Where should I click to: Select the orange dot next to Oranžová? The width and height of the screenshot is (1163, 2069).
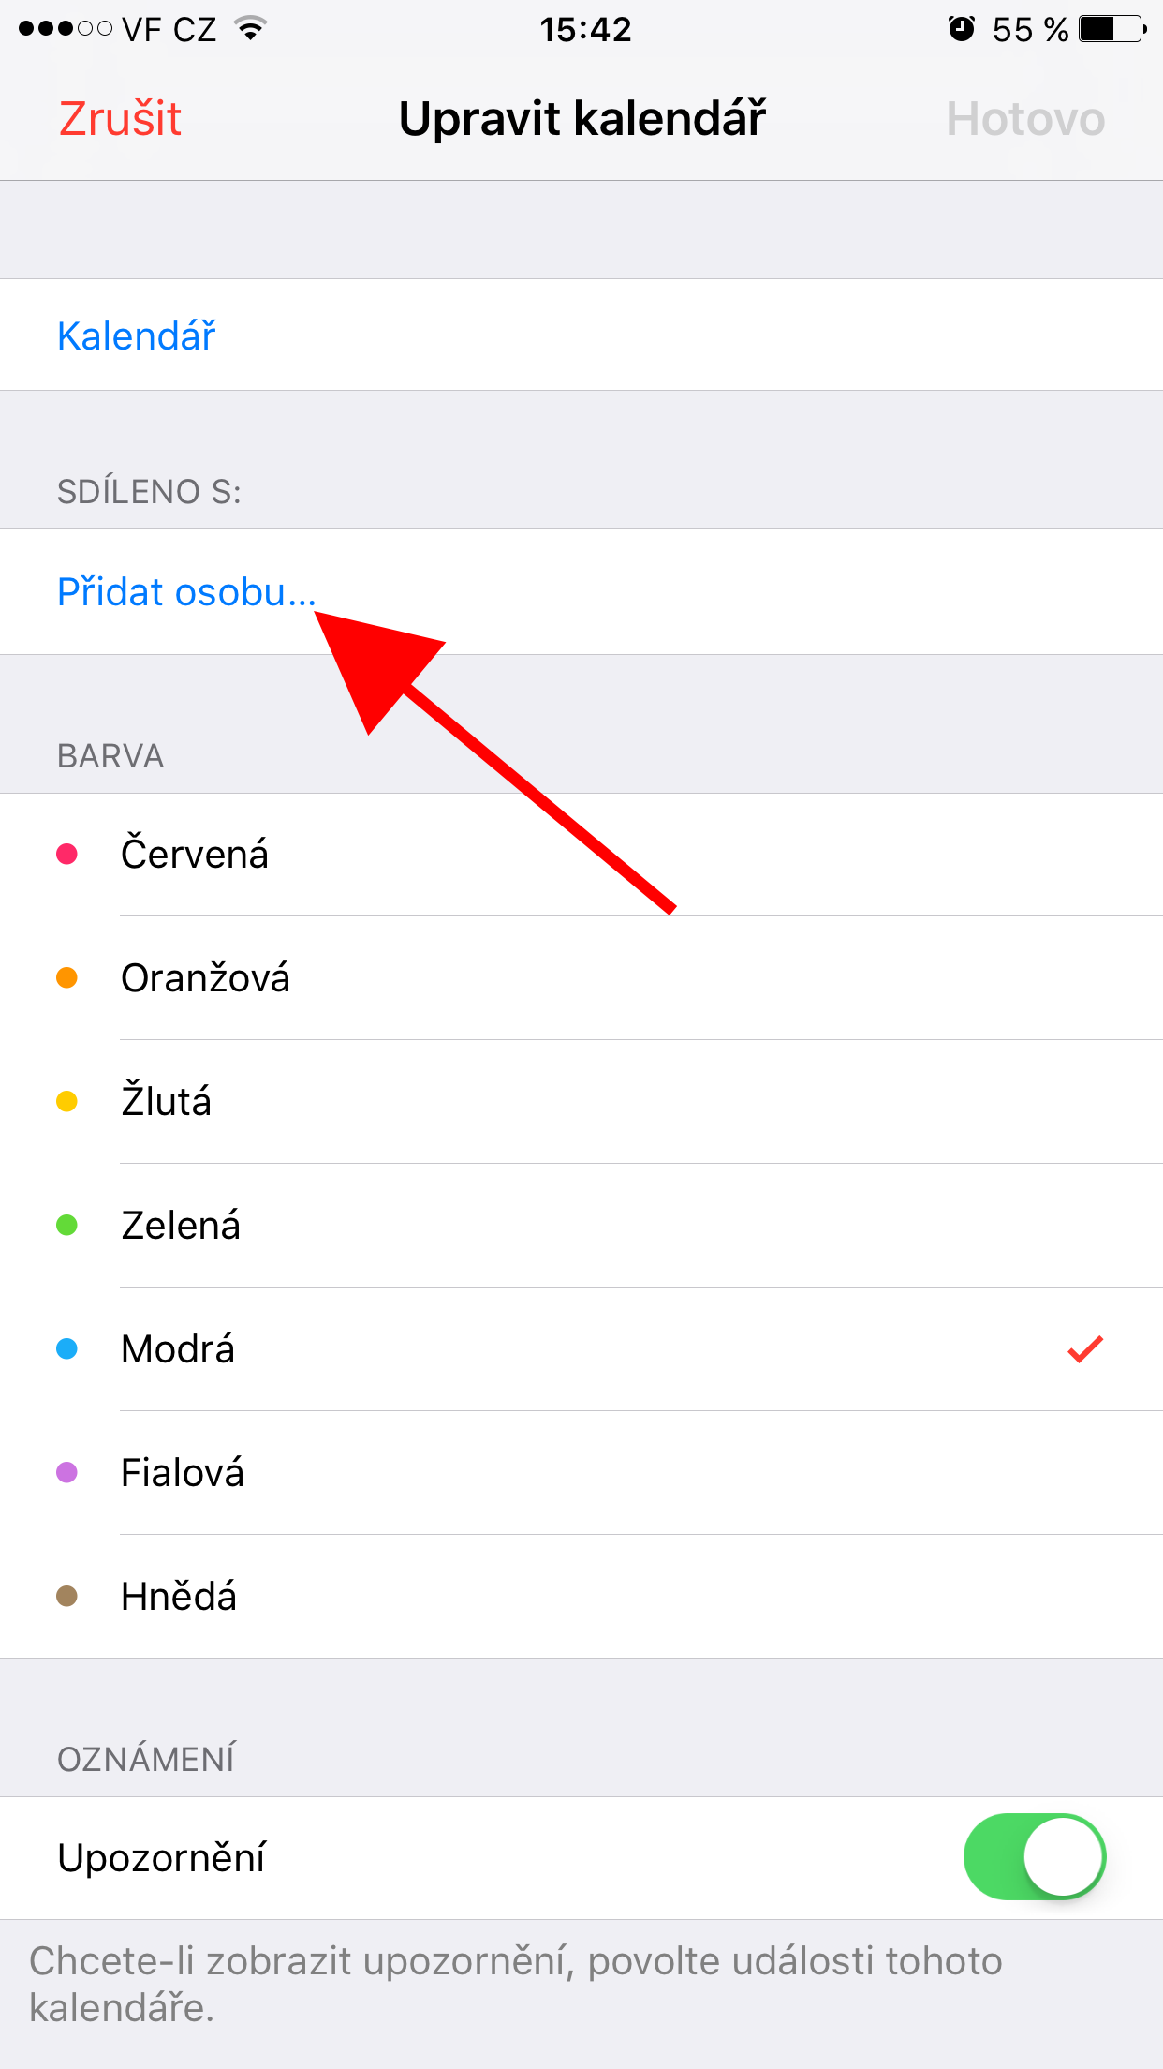point(66,976)
